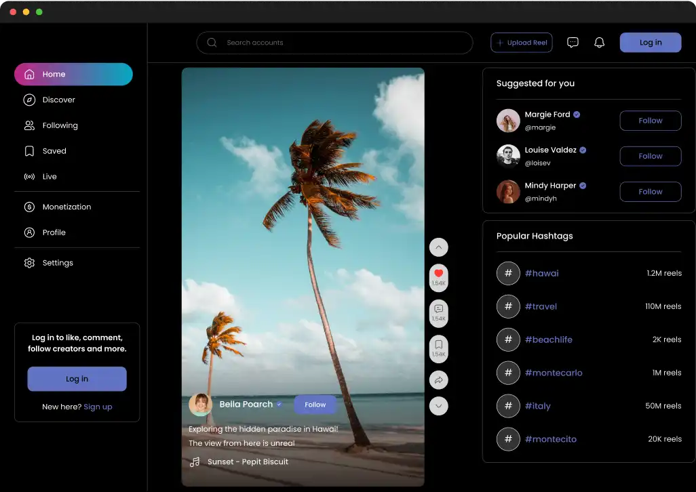Go to next reel with down chevron

click(438, 406)
